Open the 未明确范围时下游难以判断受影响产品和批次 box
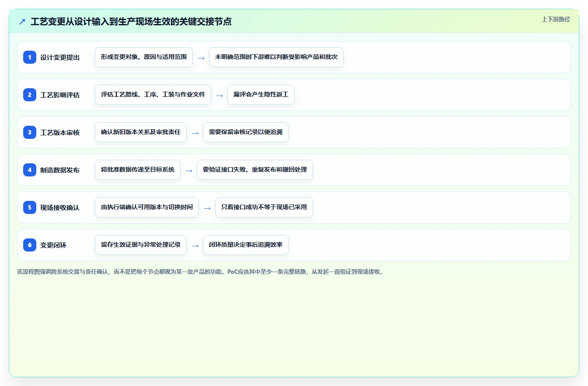Image resolution: width=588 pixels, height=386 pixels. (x=276, y=57)
